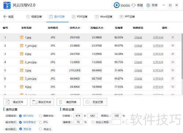Open 历史记录 history button
The height and width of the screenshot is (133, 183).
click(95, 102)
